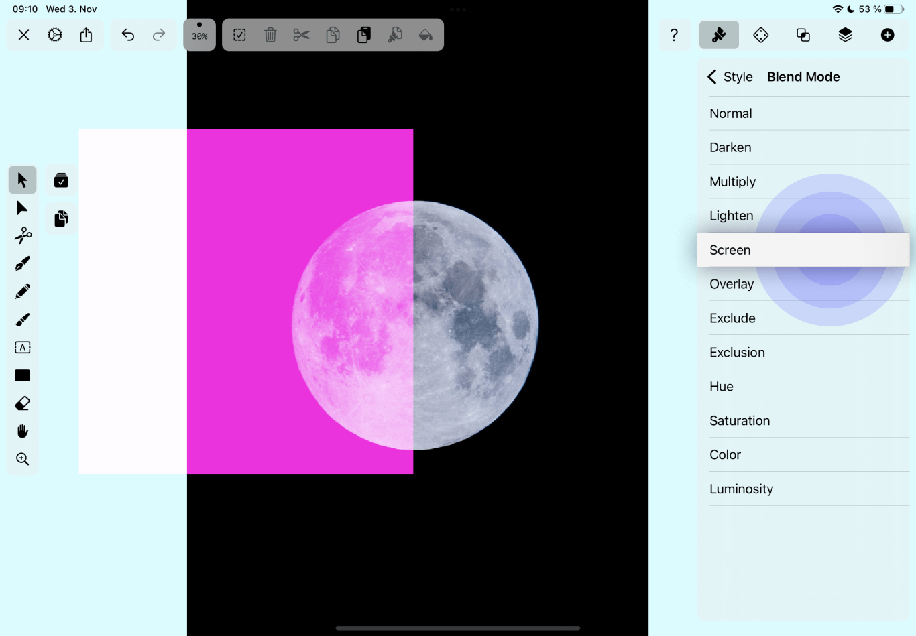Image resolution: width=916 pixels, height=636 pixels.
Task: Pick the Exclude blend mode
Action: click(x=803, y=318)
